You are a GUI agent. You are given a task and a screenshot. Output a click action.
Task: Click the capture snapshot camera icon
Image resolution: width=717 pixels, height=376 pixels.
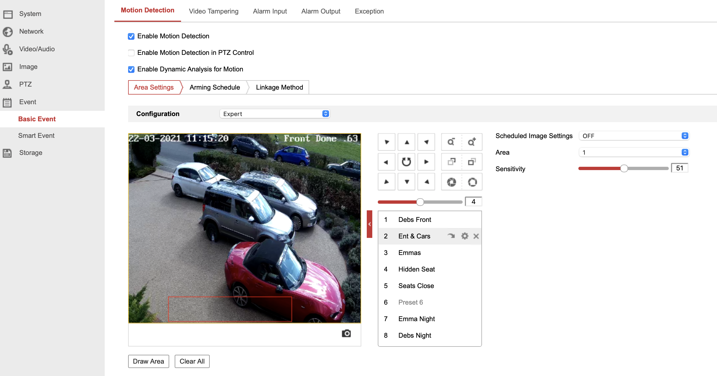coord(346,333)
